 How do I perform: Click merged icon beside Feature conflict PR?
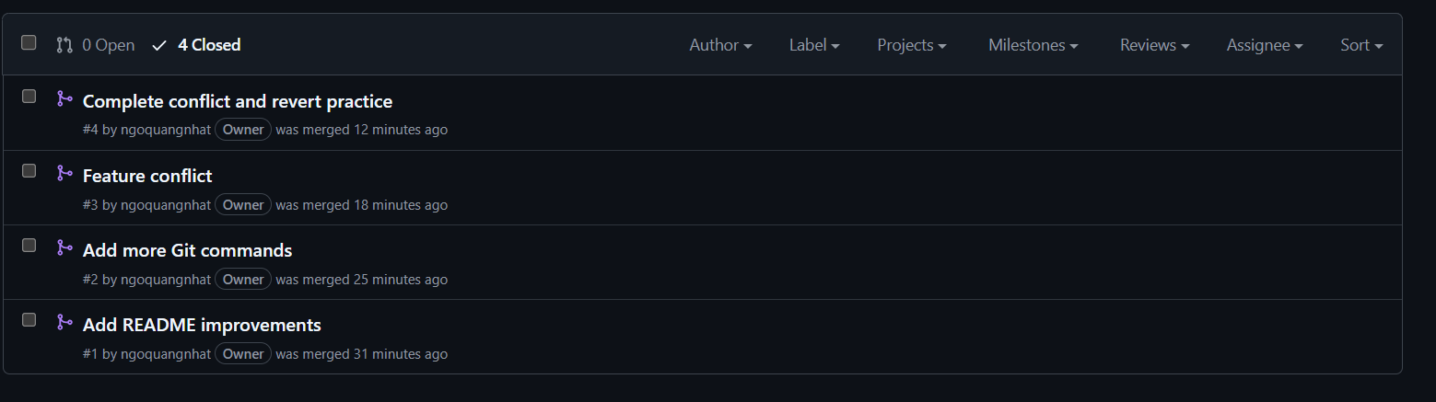click(x=64, y=173)
